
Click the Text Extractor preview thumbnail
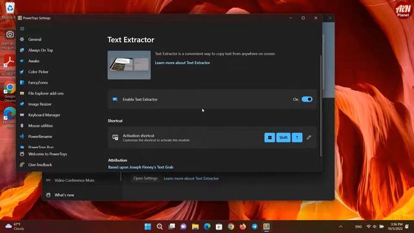pos(129,65)
